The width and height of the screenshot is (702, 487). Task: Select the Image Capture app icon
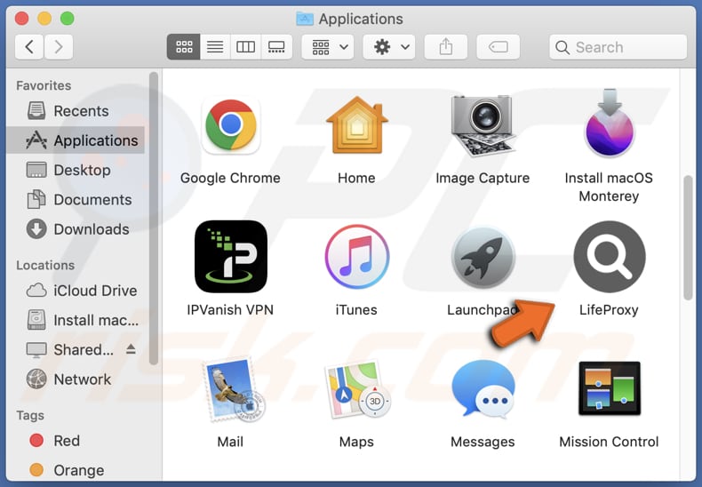(483, 125)
